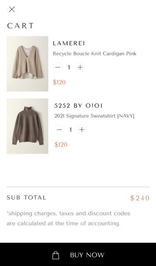Click the shopping bag icon
Screen dimensions: 156x266
[x=56, y=255]
